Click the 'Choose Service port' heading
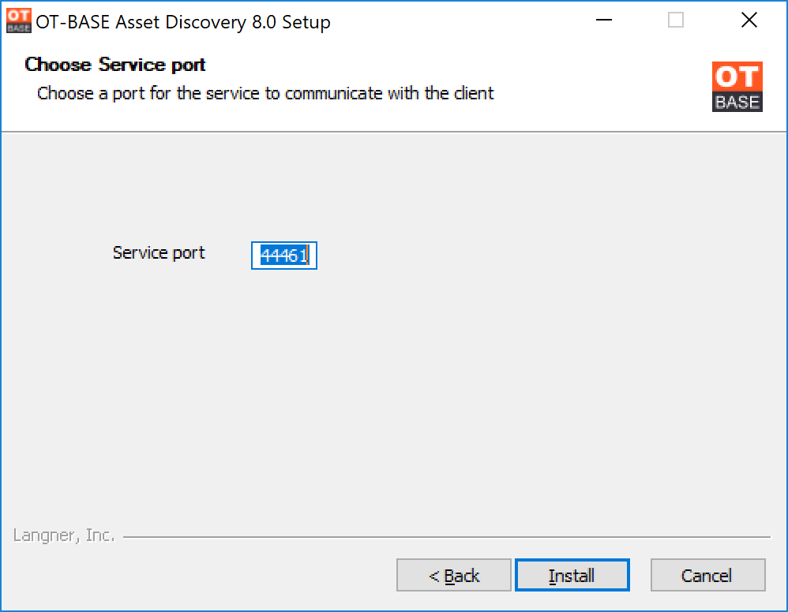 click(115, 65)
